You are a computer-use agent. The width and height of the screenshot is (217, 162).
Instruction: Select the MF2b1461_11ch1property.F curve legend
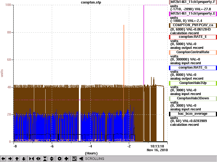(193, 2)
